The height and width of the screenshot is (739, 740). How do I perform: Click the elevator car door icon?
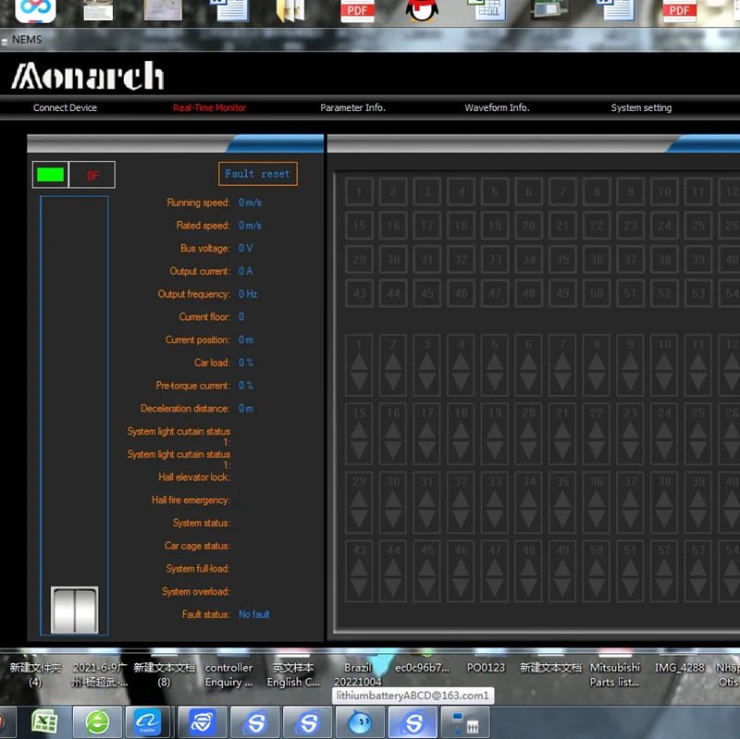[75, 610]
